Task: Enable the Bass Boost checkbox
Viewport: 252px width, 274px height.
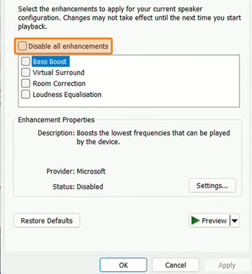Action: (x=26, y=62)
